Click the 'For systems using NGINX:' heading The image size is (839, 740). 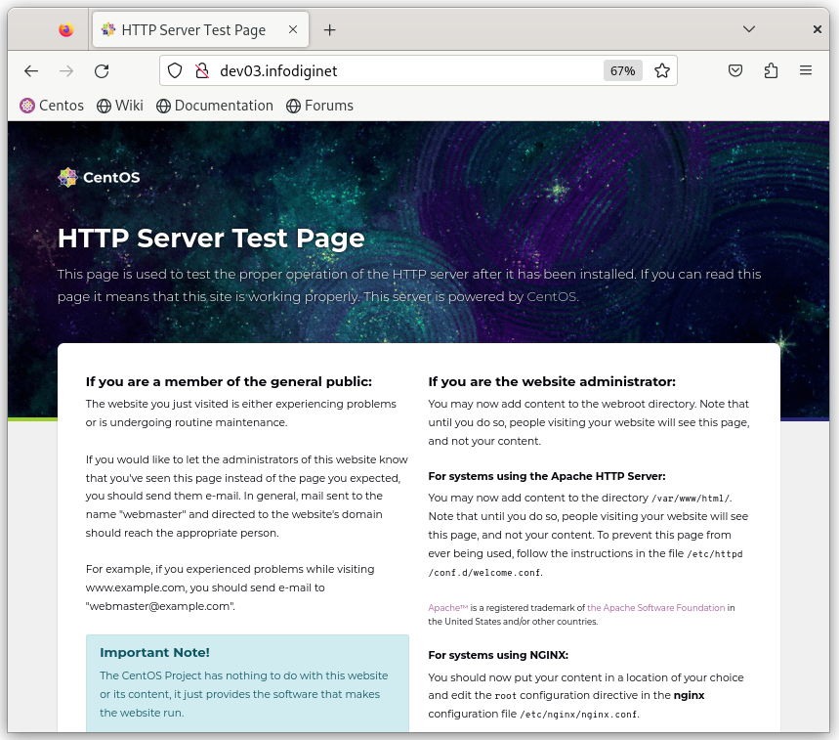click(x=498, y=655)
